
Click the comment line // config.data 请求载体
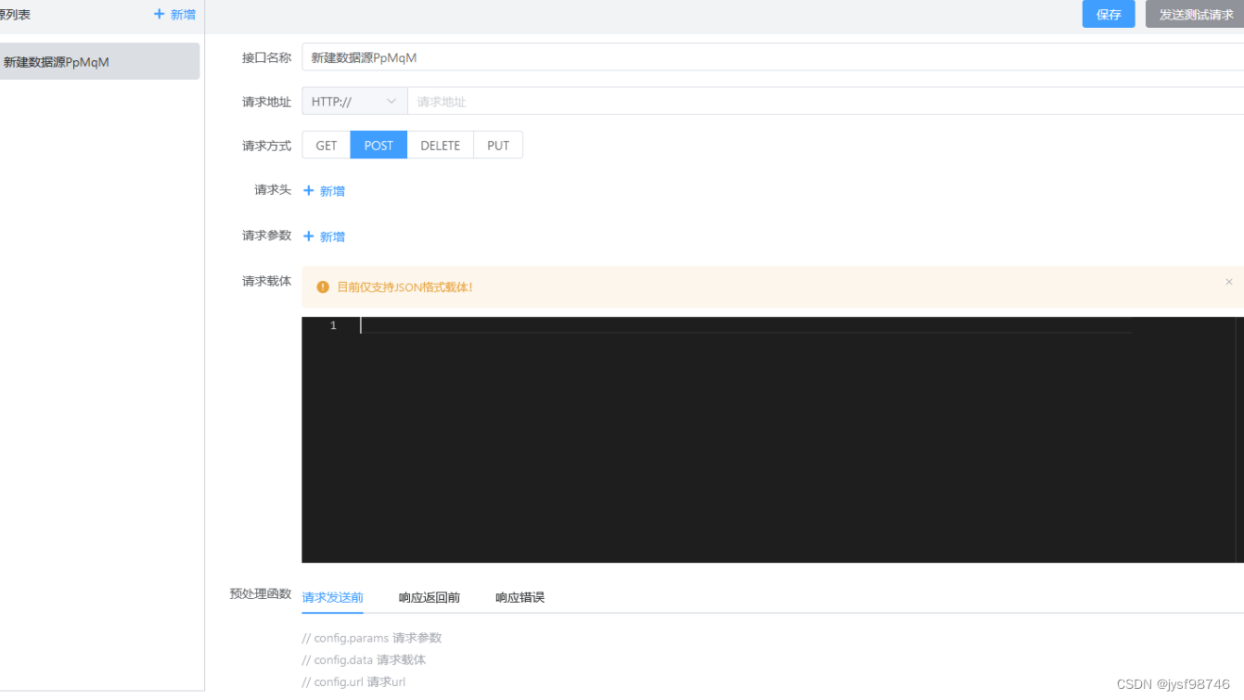tap(364, 660)
